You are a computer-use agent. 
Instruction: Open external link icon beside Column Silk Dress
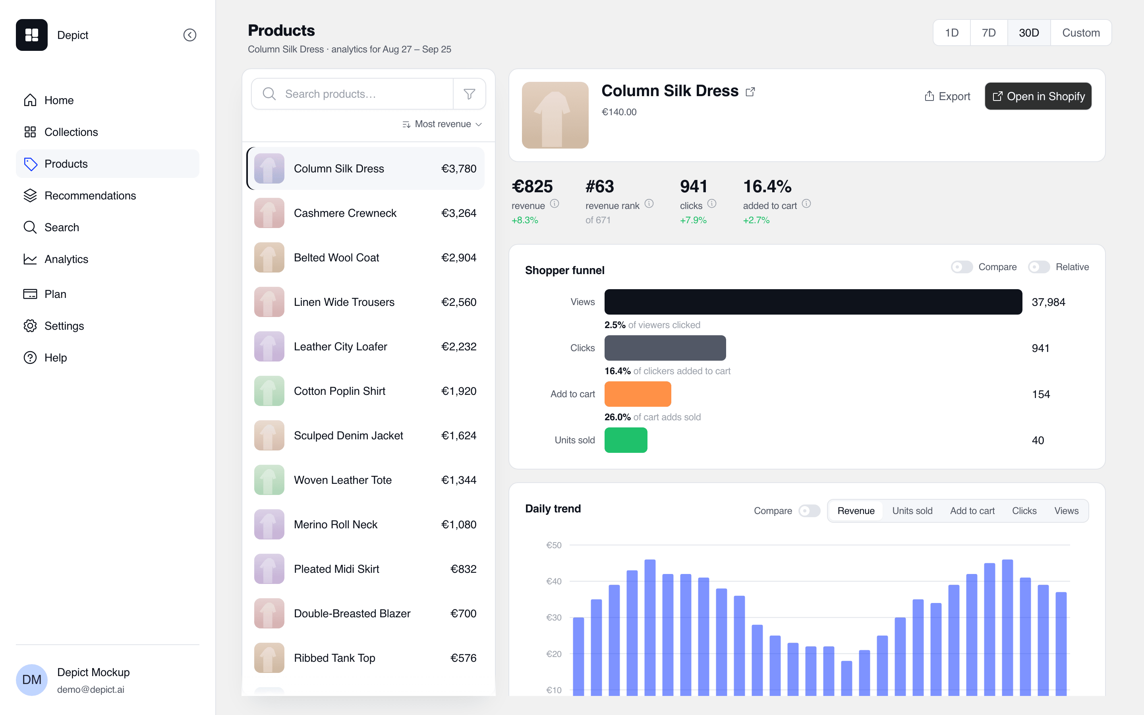point(750,92)
